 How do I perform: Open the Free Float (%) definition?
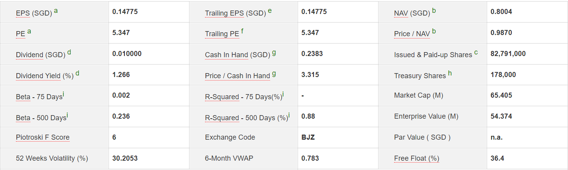click(416, 158)
